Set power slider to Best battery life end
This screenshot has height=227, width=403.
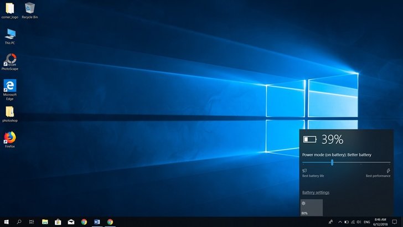click(x=303, y=162)
